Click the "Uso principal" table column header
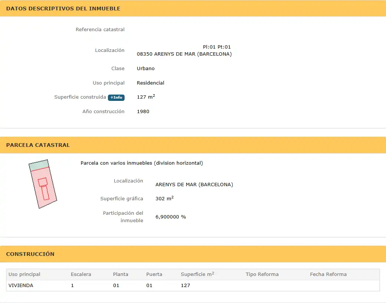Screen dimensions: 386x303 [24, 274]
